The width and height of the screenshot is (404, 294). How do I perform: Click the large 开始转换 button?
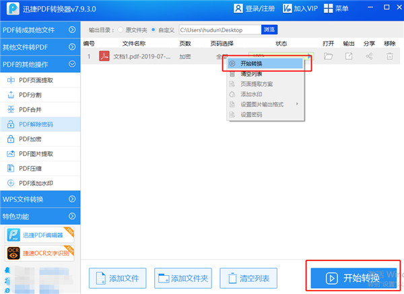[x=353, y=278]
